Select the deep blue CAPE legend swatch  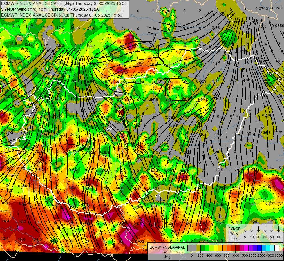click(x=259, y=248)
